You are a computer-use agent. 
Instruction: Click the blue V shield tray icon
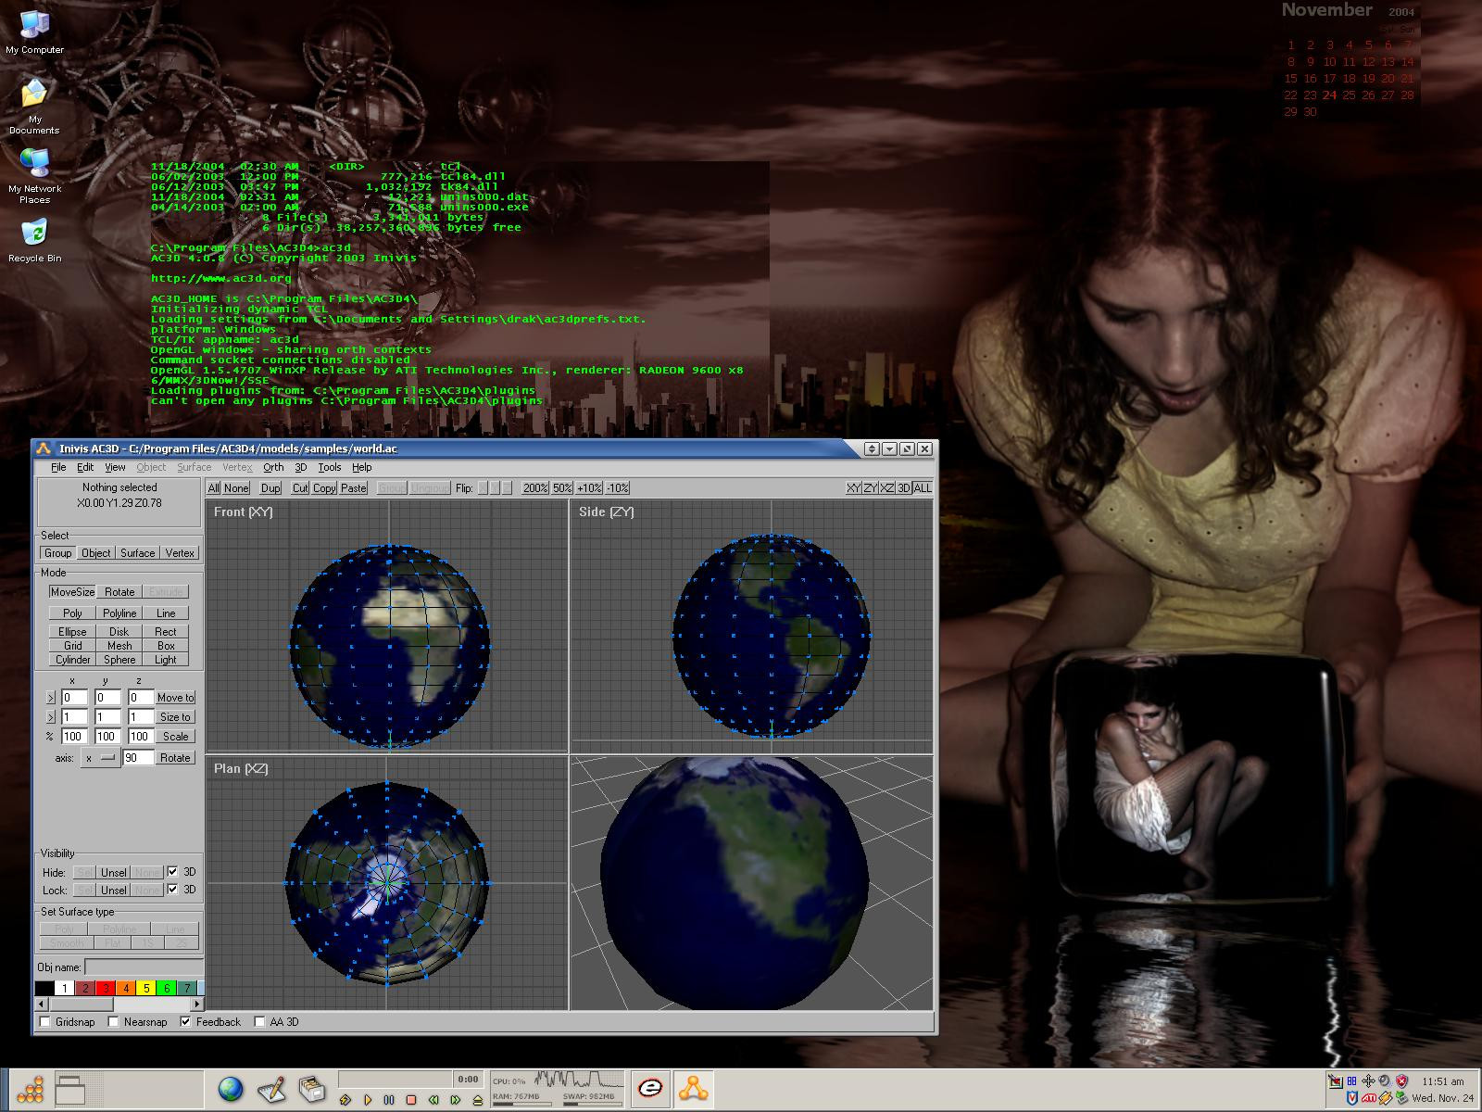pos(1352,1098)
